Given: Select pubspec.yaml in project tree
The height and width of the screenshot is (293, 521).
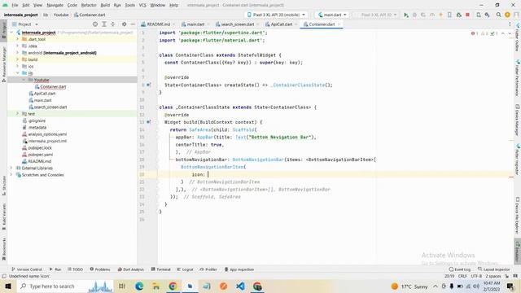Looking at the screenshot, I should click(x=40, y=155).
